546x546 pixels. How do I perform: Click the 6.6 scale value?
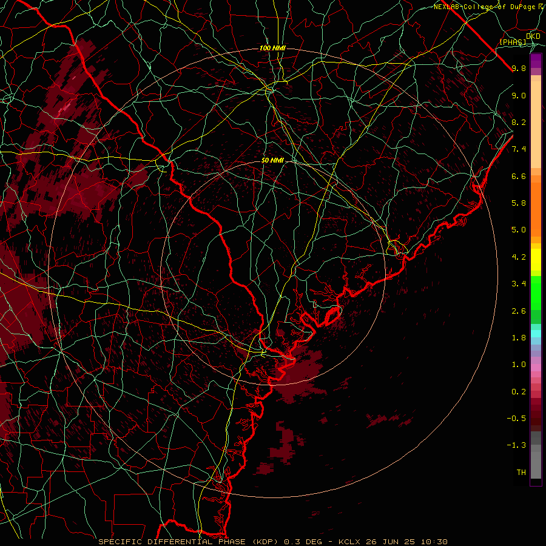pos(519,176)
